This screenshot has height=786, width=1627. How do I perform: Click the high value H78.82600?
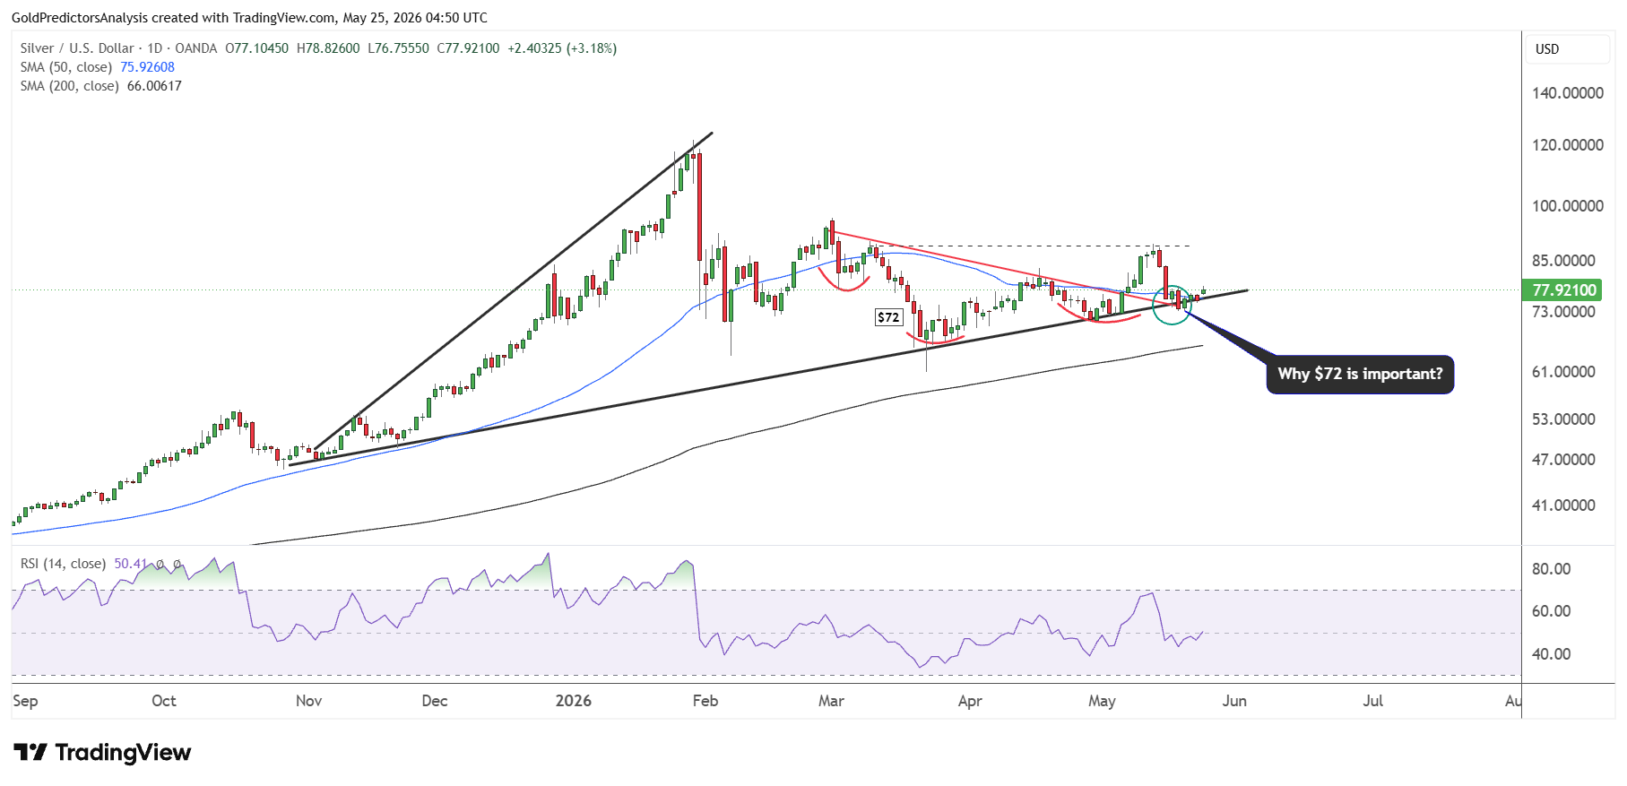[x=328, y=48]
